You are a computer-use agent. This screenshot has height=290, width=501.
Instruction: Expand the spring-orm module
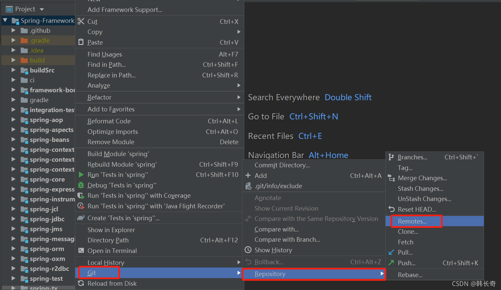(14, 249)
